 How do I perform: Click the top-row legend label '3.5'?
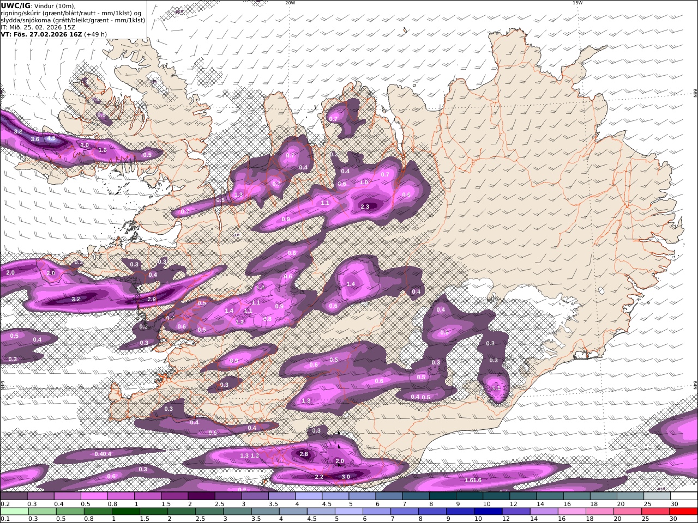273,504
